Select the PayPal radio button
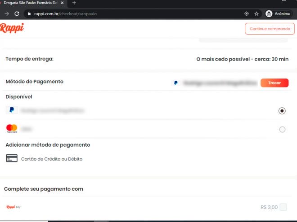 point(282,111)
